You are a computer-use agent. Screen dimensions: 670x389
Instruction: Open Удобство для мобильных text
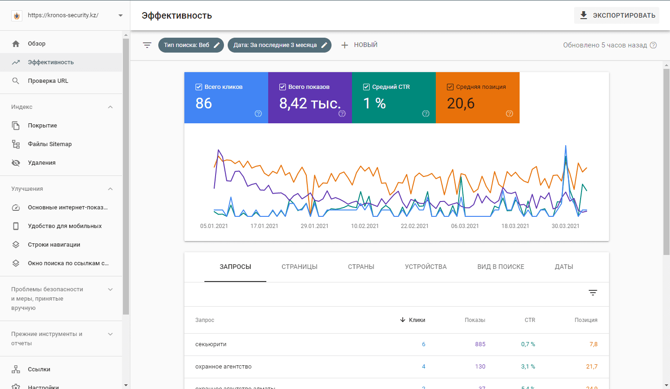(65, 226)
